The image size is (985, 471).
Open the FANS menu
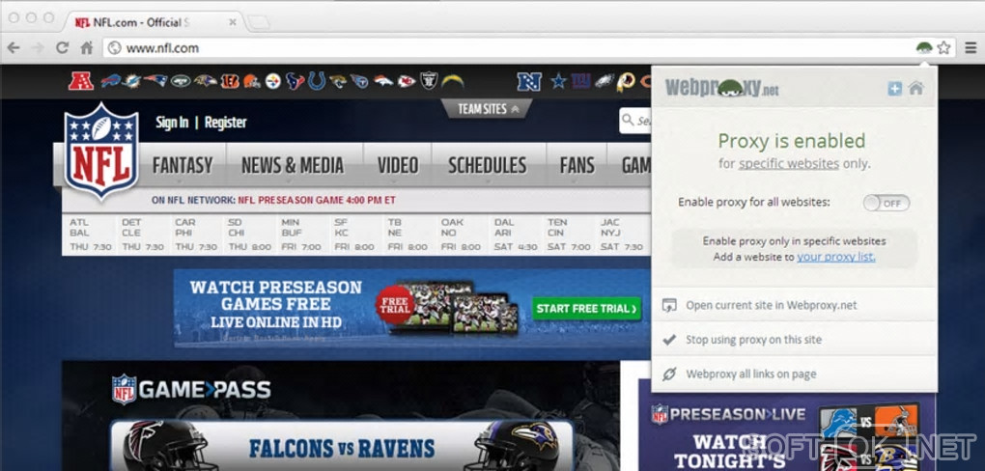[577, 165]
